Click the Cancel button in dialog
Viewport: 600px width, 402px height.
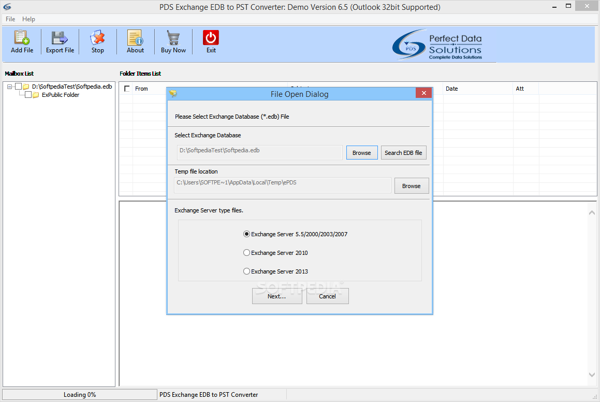327,296
